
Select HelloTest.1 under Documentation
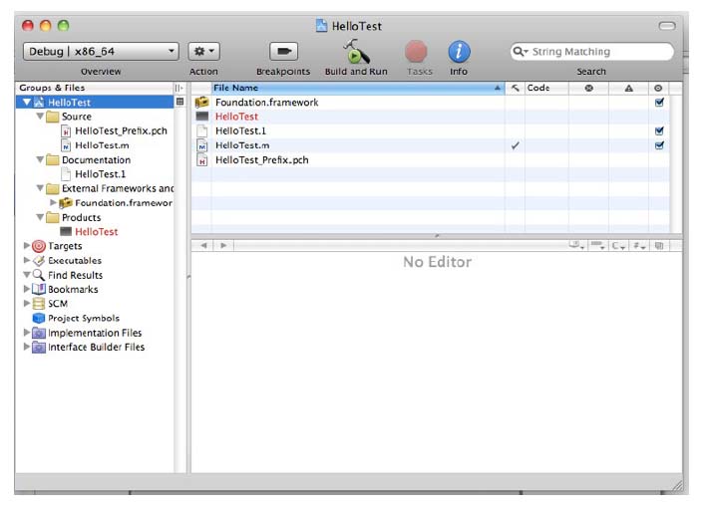[101, 174]
